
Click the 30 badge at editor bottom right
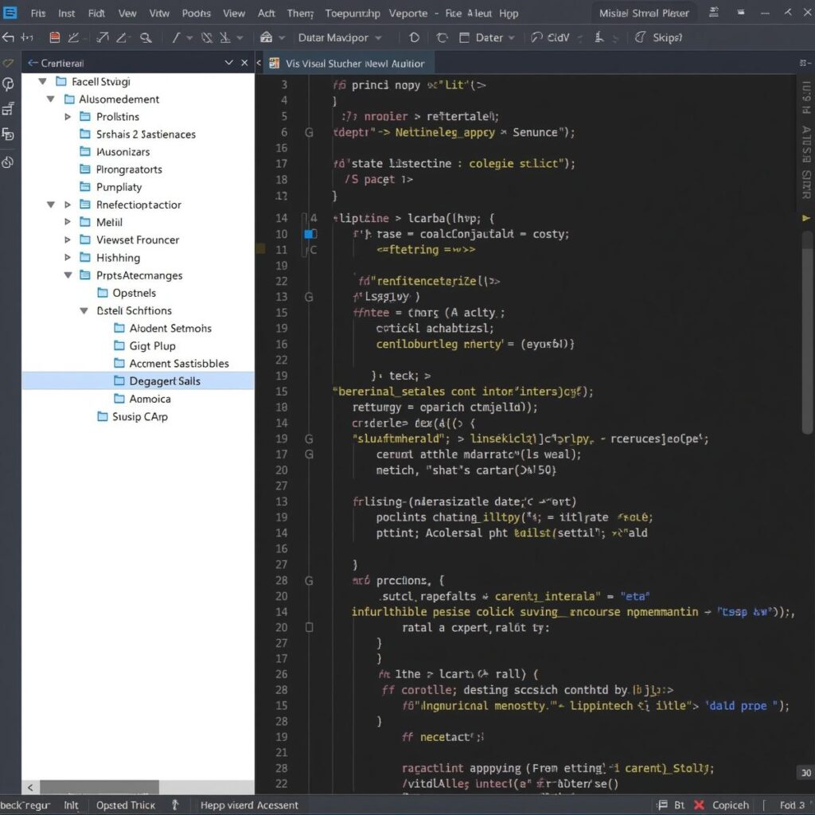(806, 772)
